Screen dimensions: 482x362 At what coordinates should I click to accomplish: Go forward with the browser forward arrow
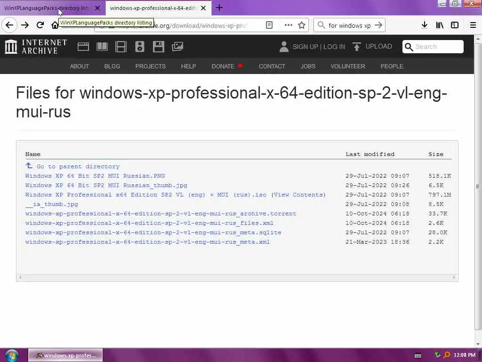click(25, 25)
